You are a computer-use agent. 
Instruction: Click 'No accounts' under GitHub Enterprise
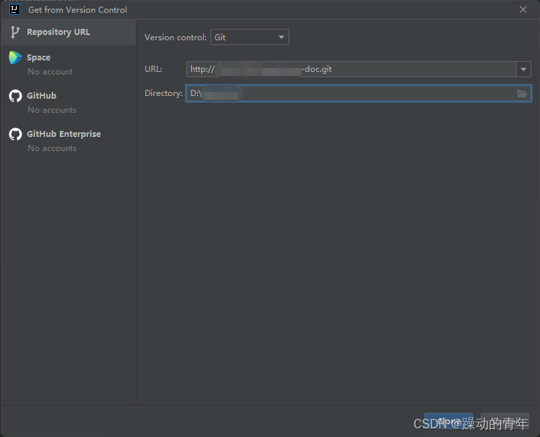point(52,148)
